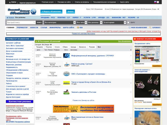Click the megaphone logo icon

pos(33,11)
